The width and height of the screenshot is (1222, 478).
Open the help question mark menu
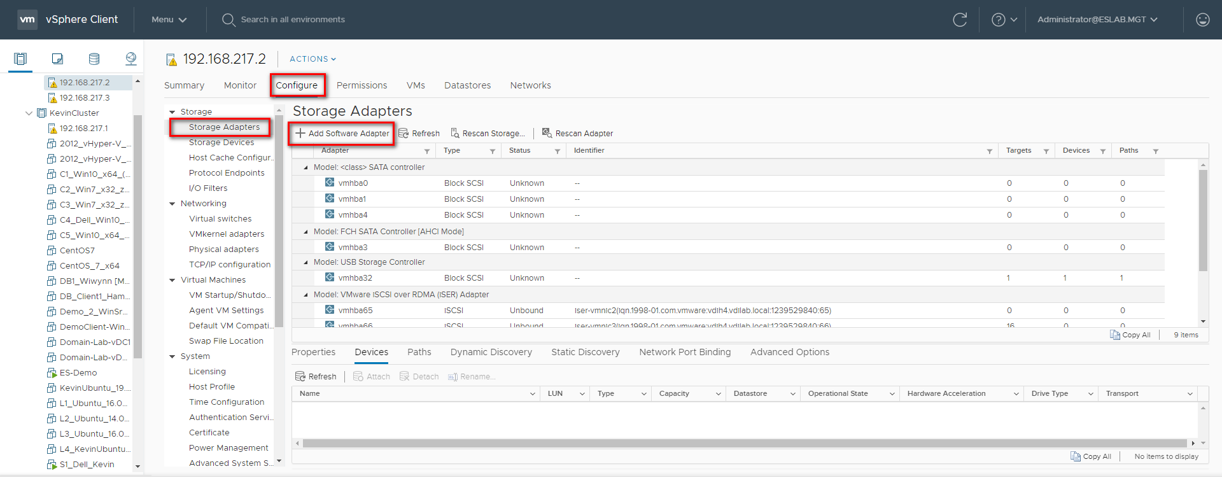[1004, 20]
